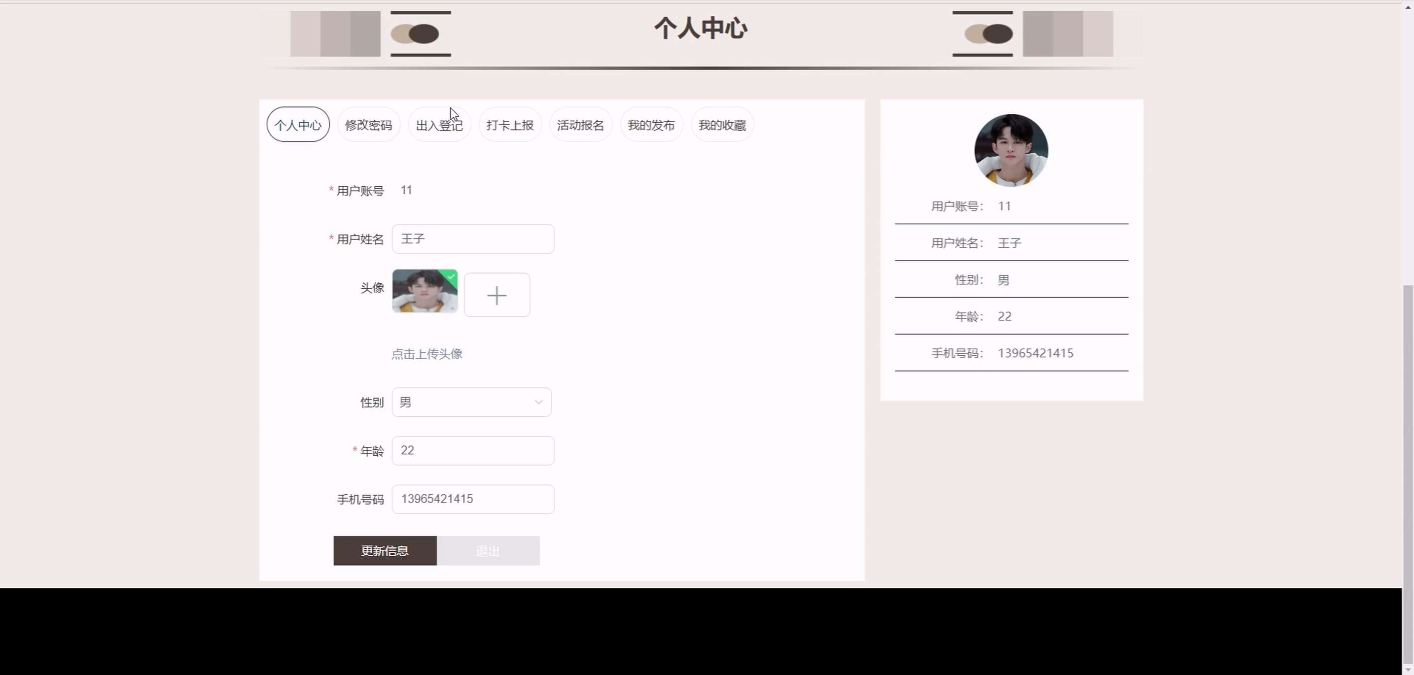Click the 退出 logout button

coord(488,550)
